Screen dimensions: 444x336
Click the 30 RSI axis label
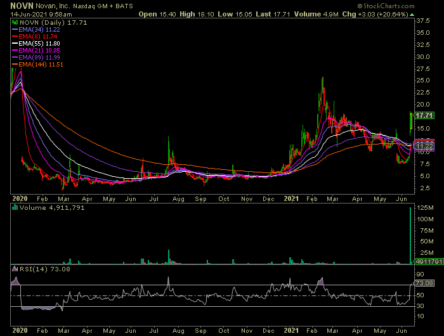click(x=420, y=306)
